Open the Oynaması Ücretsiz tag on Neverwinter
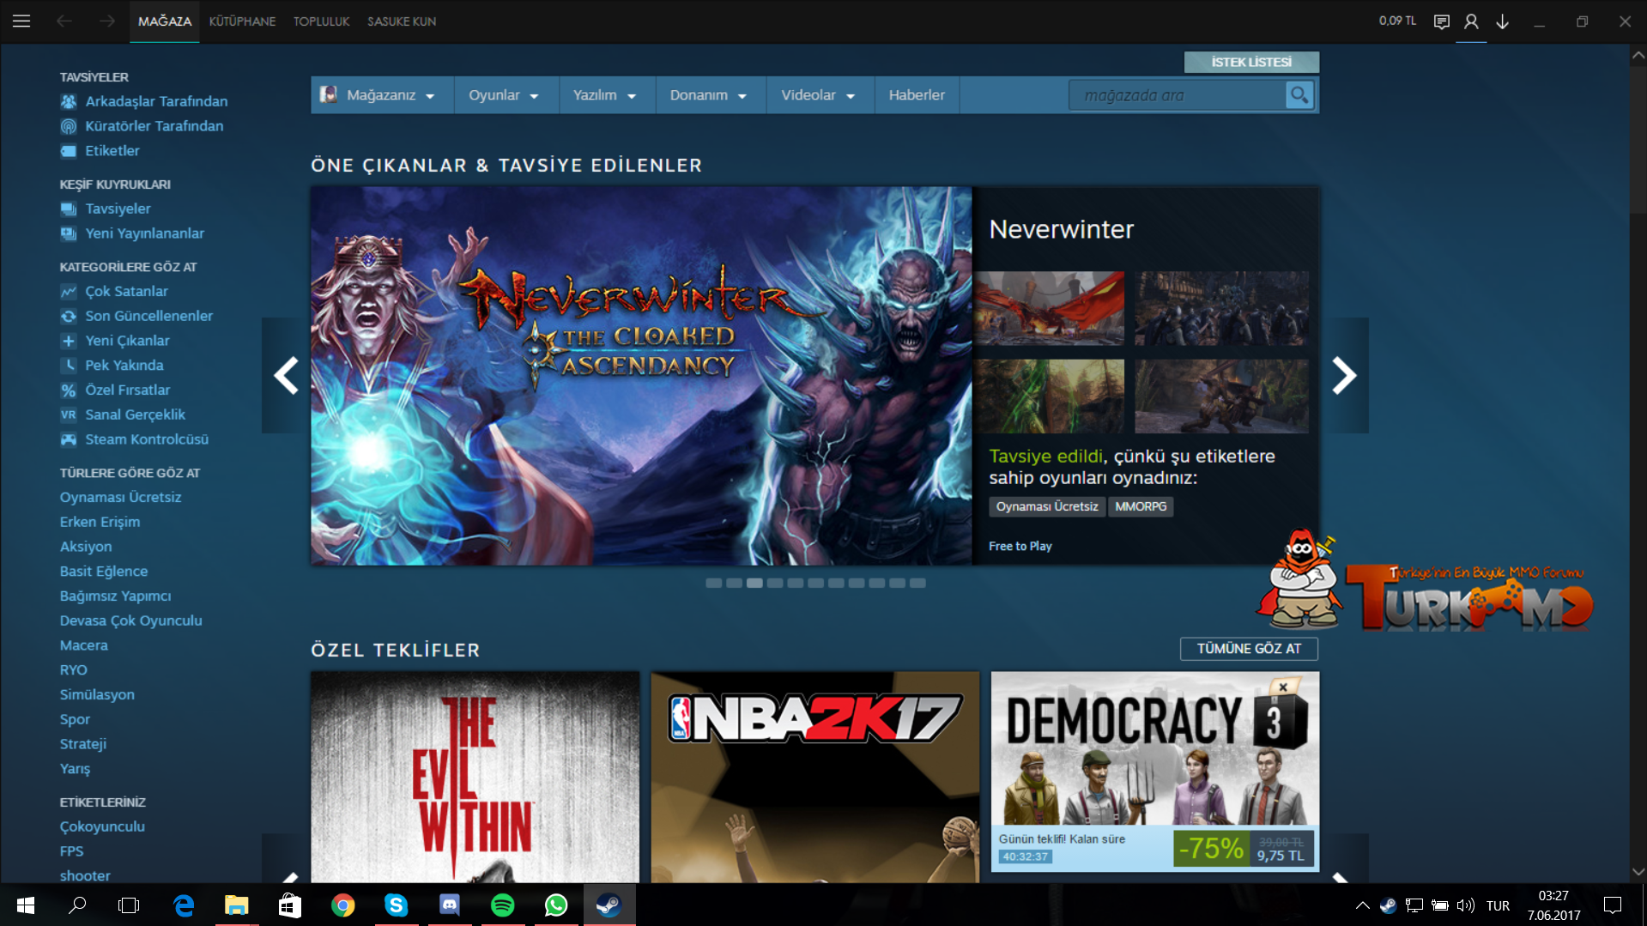Image resolution: width=1647 pixels, height=926 pixels. 1047,506
